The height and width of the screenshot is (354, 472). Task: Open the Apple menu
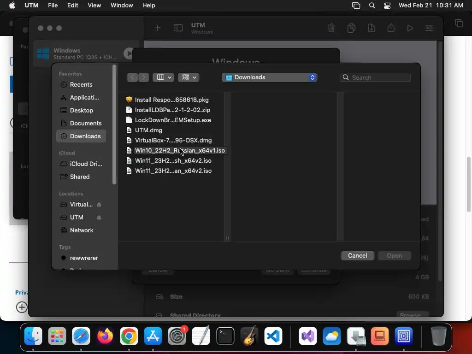pyautogui.click(x=12, y=6)
